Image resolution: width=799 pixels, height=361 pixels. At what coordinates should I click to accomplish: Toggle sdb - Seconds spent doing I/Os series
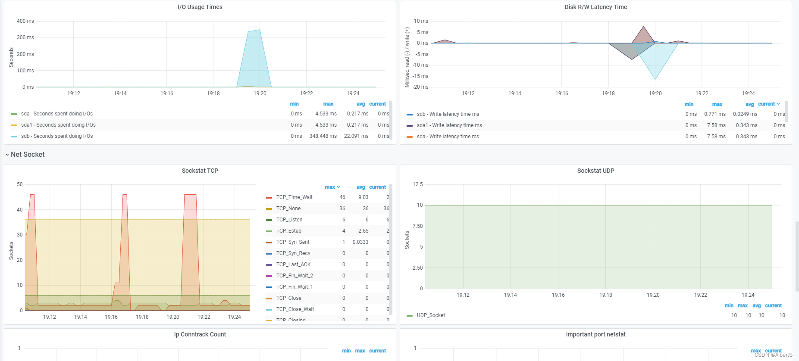coord(57,136)
